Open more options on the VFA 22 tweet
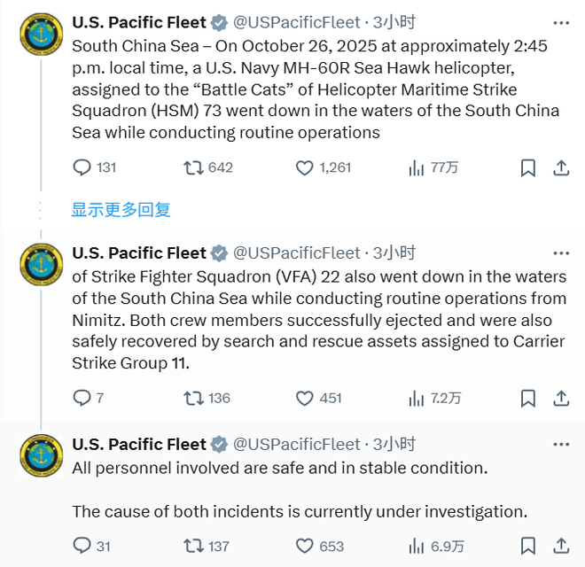This screenshot has height=567, width=585. click(x=560, y=252)
